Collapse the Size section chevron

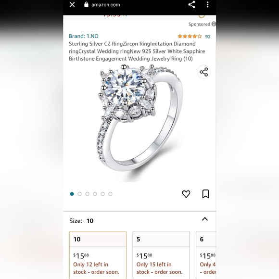point(205,219)
